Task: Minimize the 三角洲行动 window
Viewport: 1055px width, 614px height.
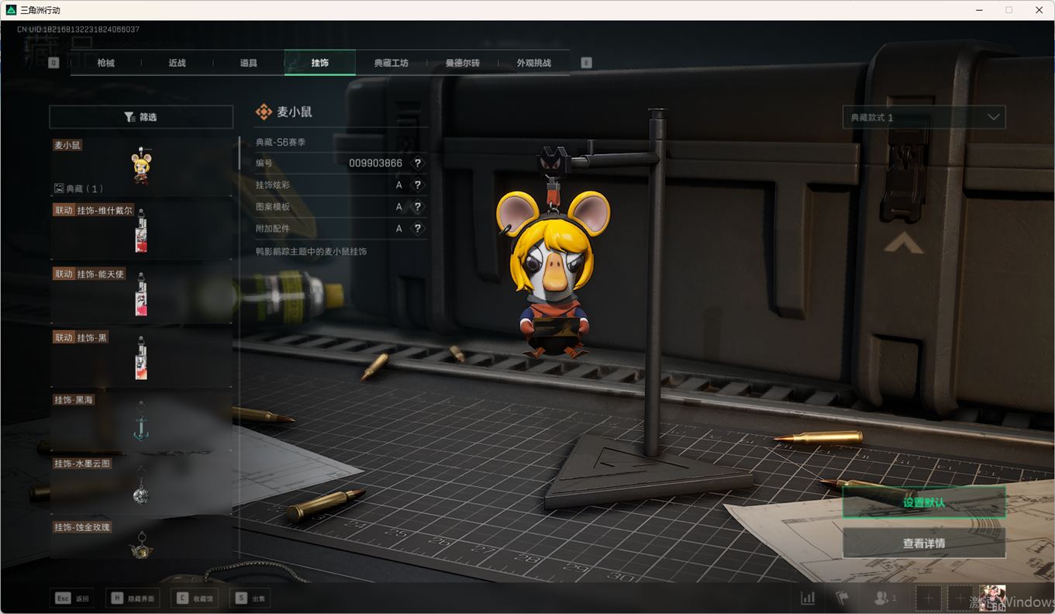Action: click(978, 10)
